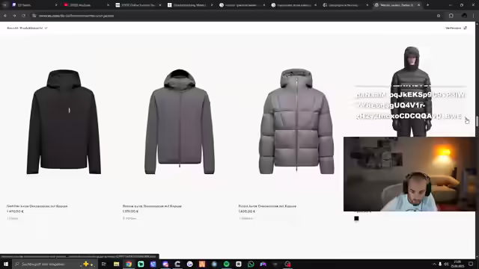Open the volume control in the tray

point(446,264)
